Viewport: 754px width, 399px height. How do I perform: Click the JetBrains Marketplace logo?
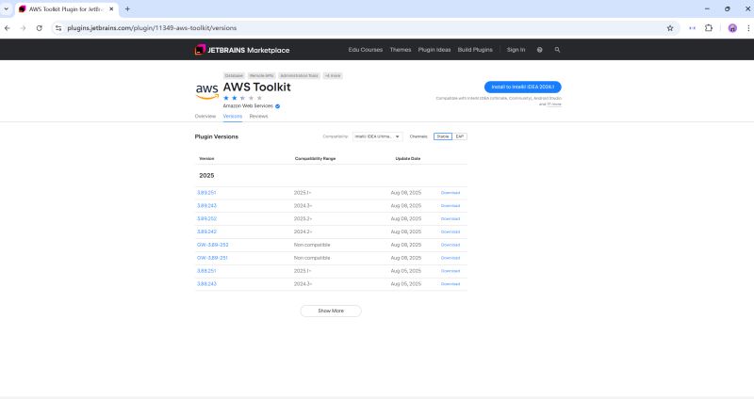click(242, 50)
